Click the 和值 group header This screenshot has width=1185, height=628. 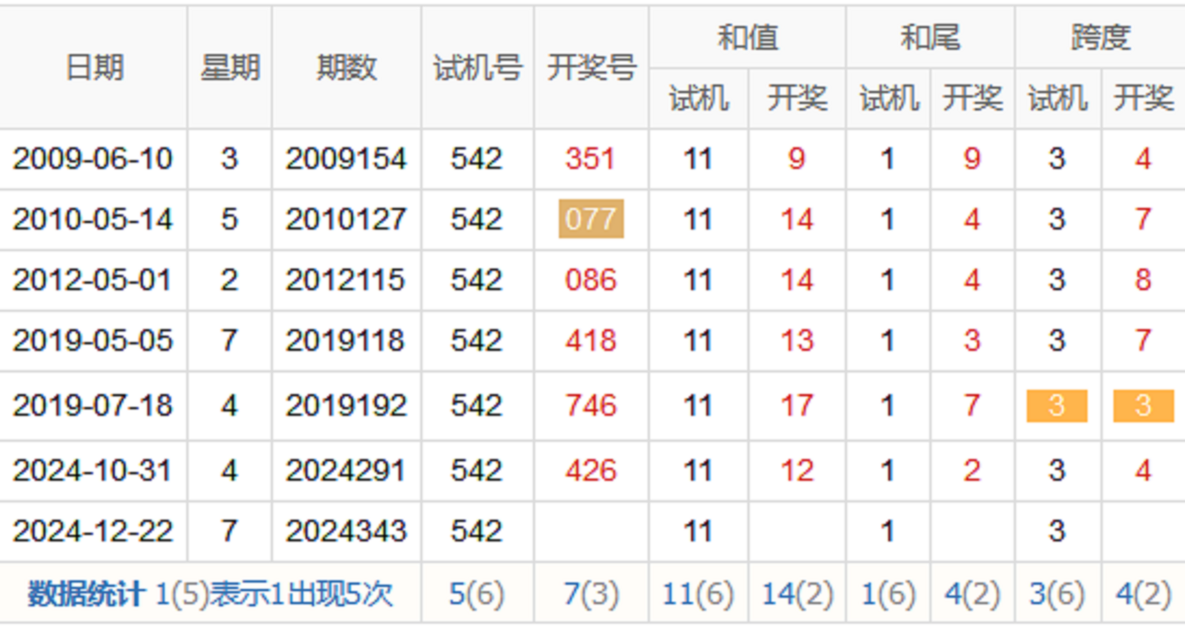tap(747, 37)
